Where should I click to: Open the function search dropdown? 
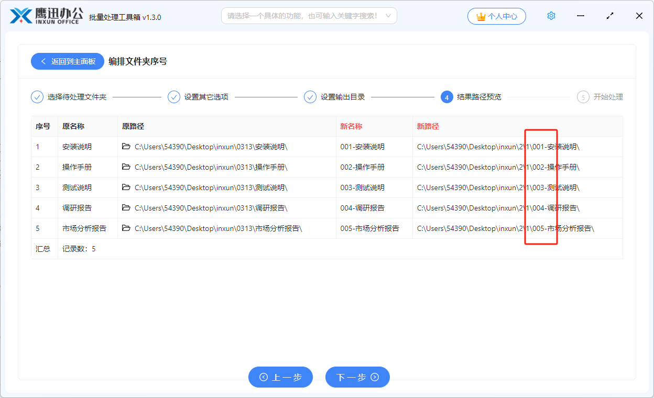309,16
